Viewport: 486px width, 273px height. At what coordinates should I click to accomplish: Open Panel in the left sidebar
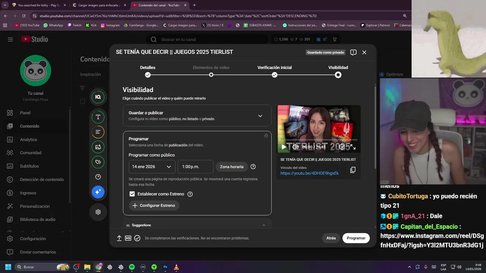[x=35, y=113]
